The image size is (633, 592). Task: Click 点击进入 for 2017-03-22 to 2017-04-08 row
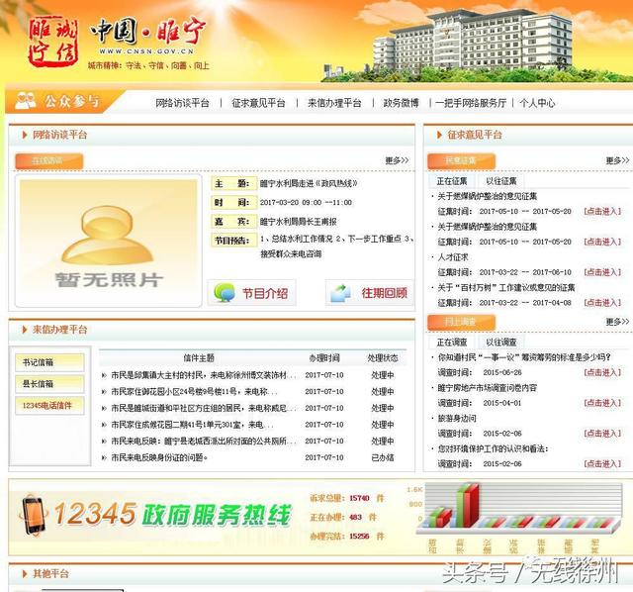click(602, 302)
